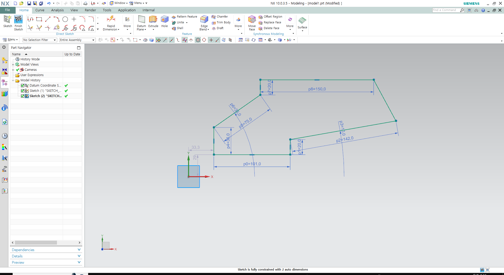The height and width of the screenshot is (275, 504).
Task: Toggle the snap option with plus-sign icon
Action: tap(211, 40)
